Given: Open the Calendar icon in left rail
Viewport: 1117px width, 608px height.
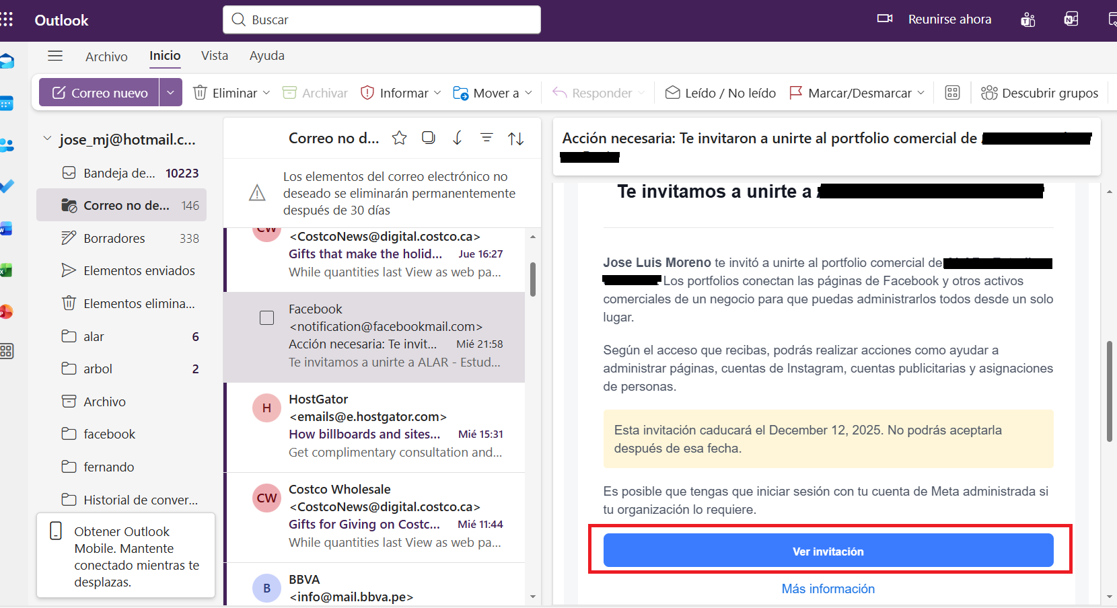Looking at the screenshot, I should pos(7,104).
